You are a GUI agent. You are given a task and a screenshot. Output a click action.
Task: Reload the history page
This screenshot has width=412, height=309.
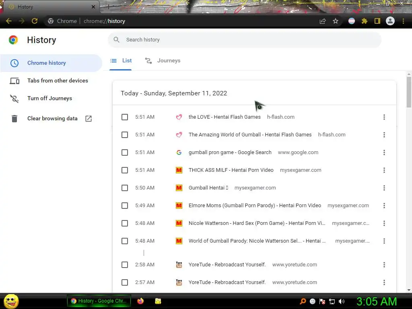[35, 21]
